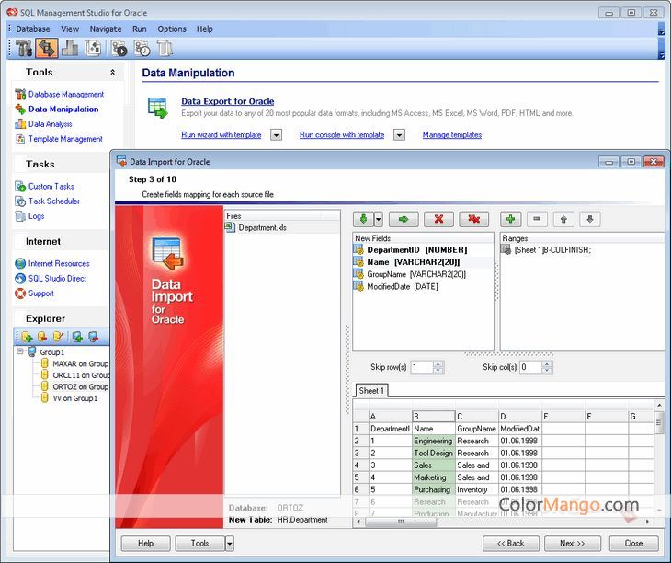
Task: Open Database menu
Action: (33, 29)
